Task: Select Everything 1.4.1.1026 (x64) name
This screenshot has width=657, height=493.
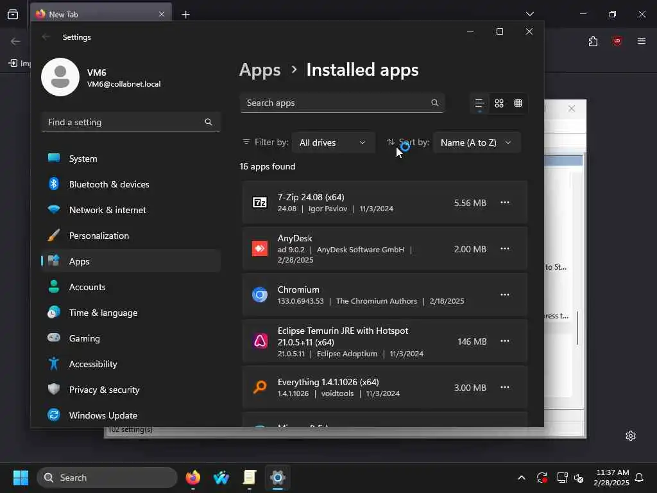Action: (x=328, y=382)
